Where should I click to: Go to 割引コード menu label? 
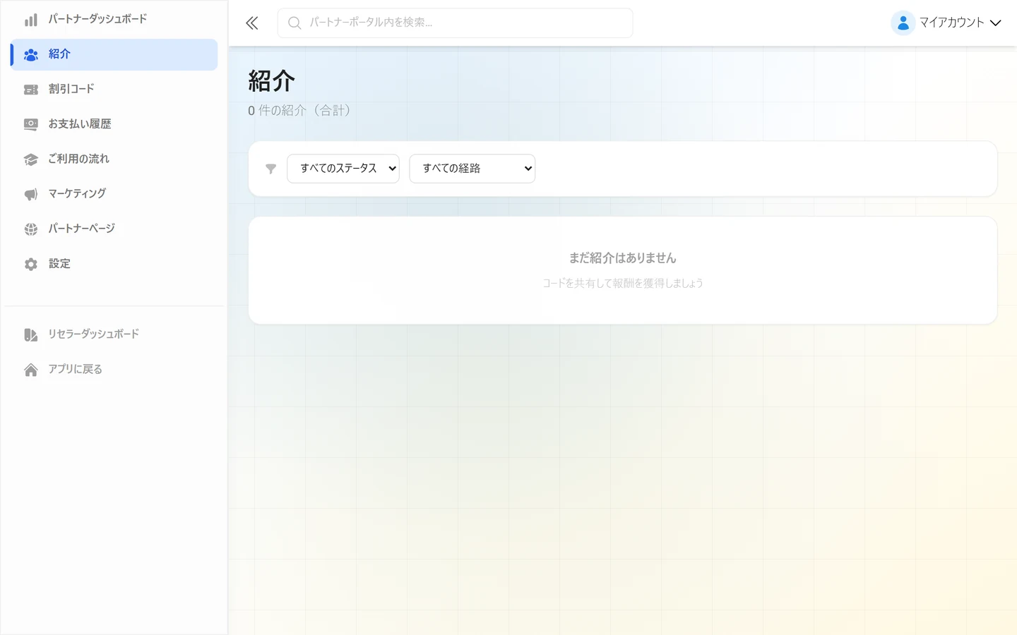(x=71, y=89)
